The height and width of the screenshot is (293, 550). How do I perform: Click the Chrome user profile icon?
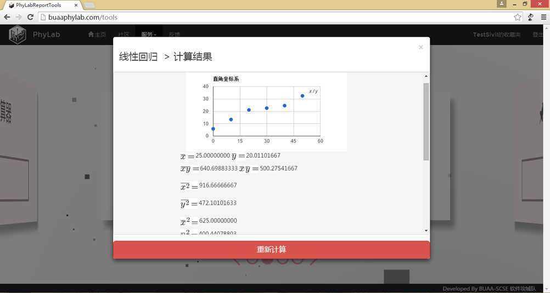pyautogui.click(x=502, y=3)
